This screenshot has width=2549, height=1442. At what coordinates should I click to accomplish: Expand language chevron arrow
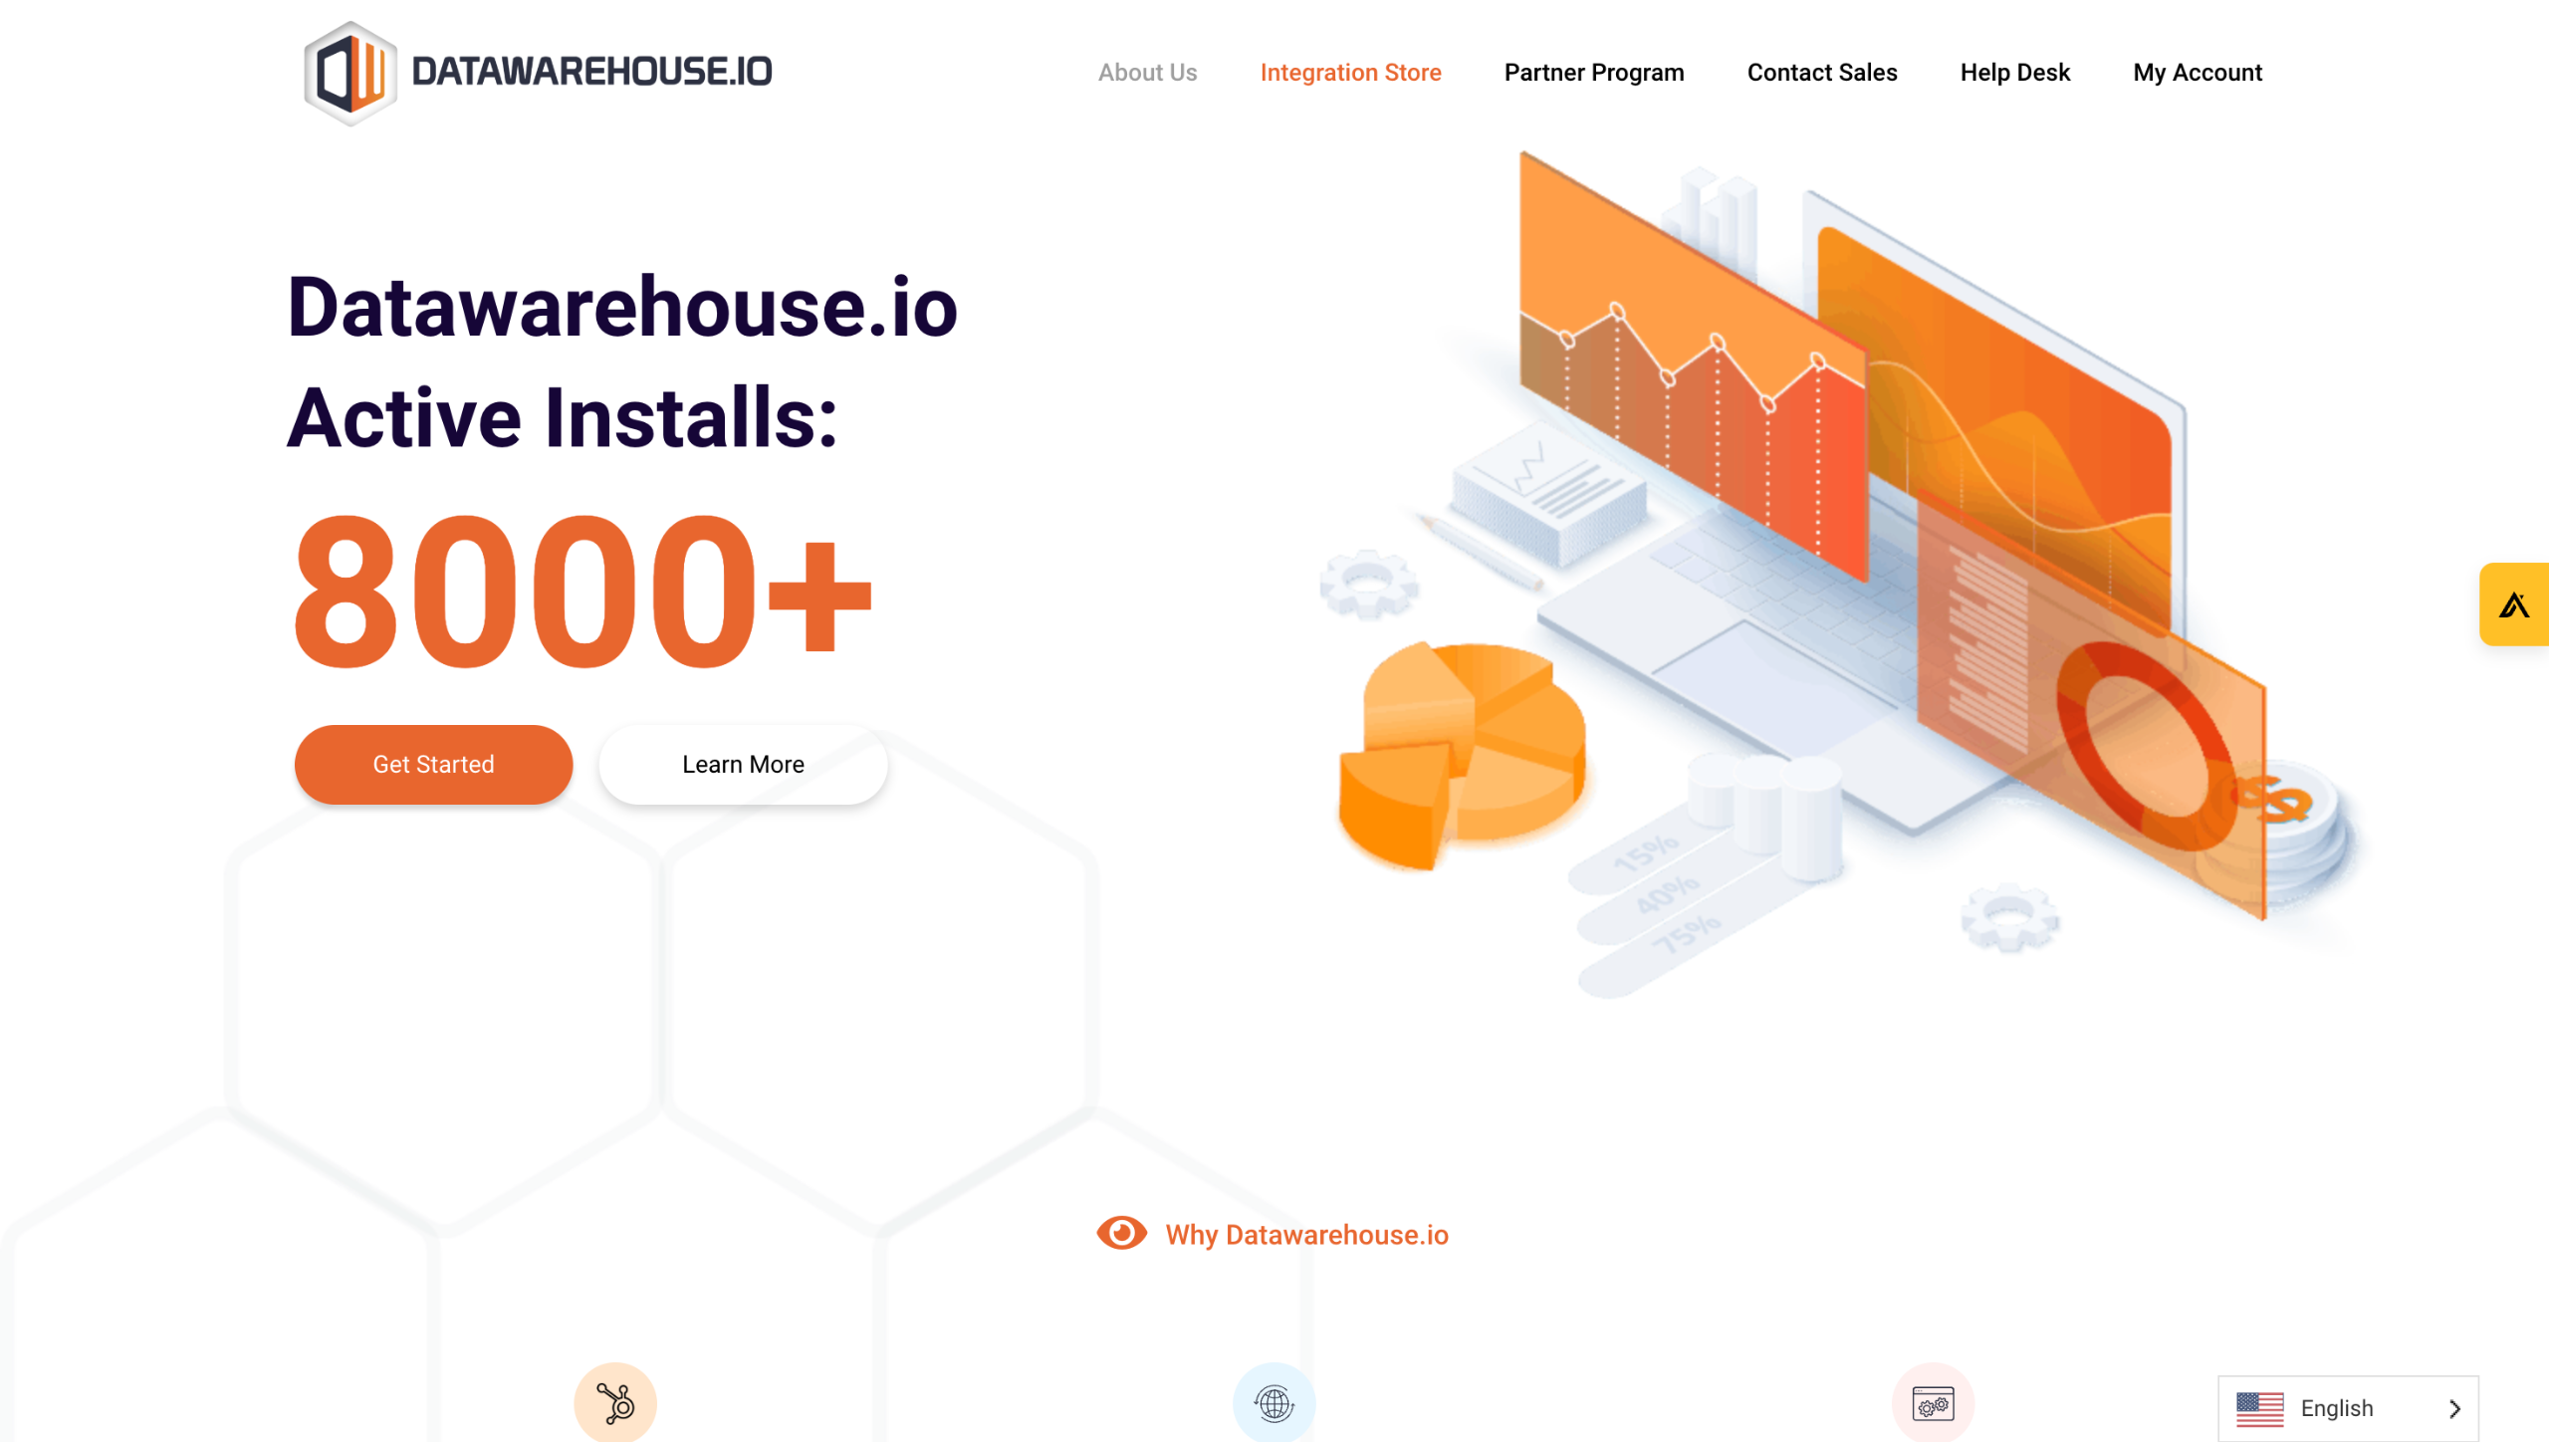pos(2454,1408)
